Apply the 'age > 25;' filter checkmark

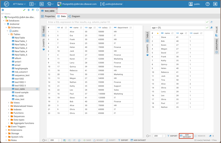[x=207, y=28]
